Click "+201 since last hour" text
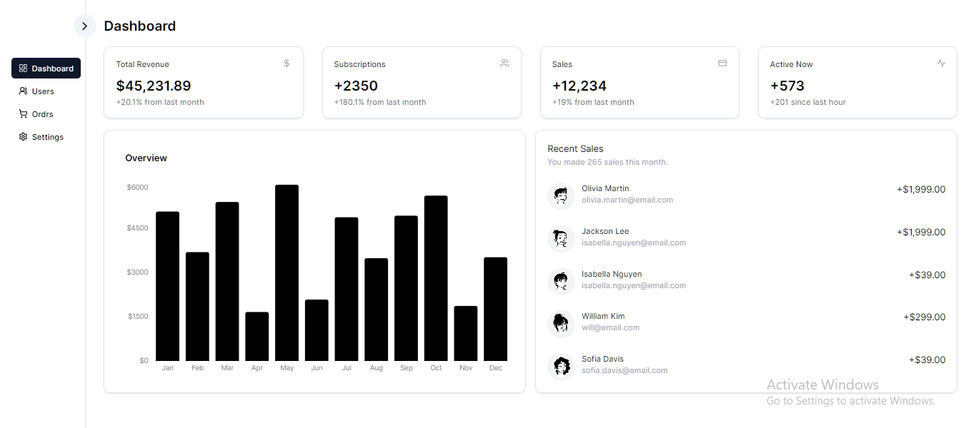The width and height of the screenshot is (976, 428). coord(808,102)
